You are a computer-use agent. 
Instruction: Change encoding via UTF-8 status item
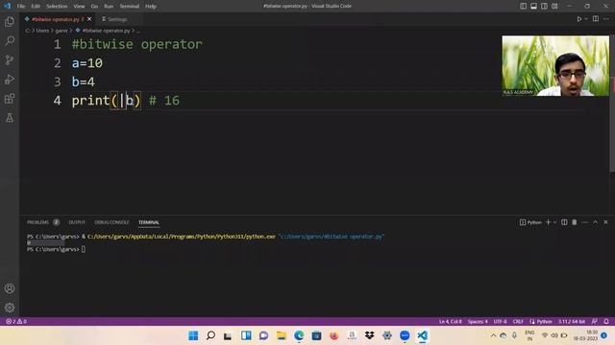(x=500, y=321)
